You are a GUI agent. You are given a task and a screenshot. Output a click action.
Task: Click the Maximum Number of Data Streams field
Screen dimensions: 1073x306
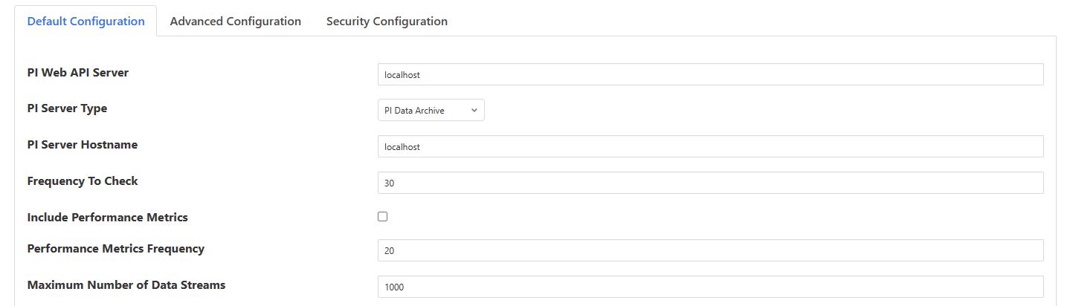(x=710, y=287)
